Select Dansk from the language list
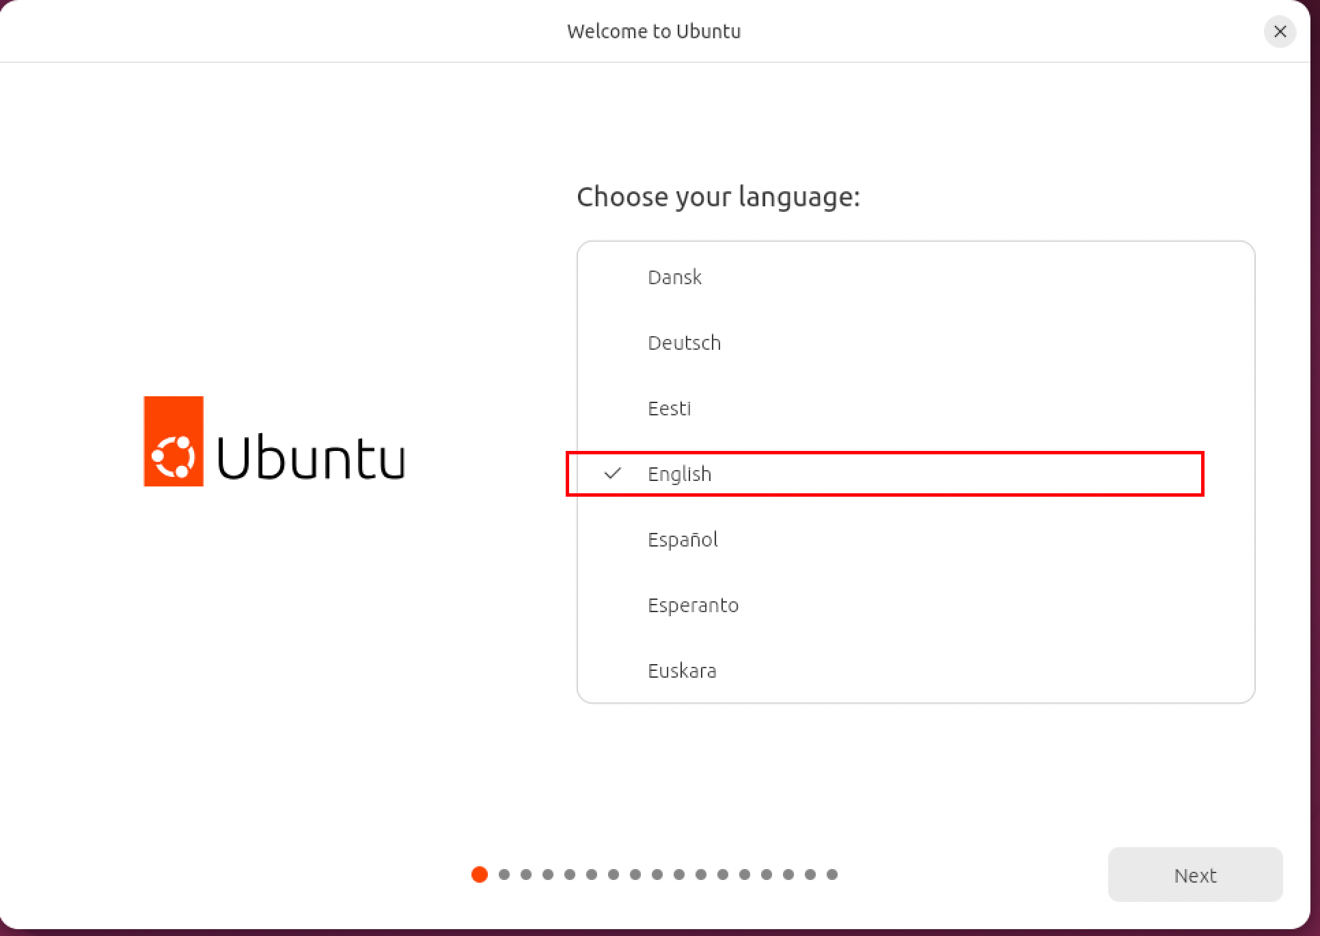 pos(916,277)
